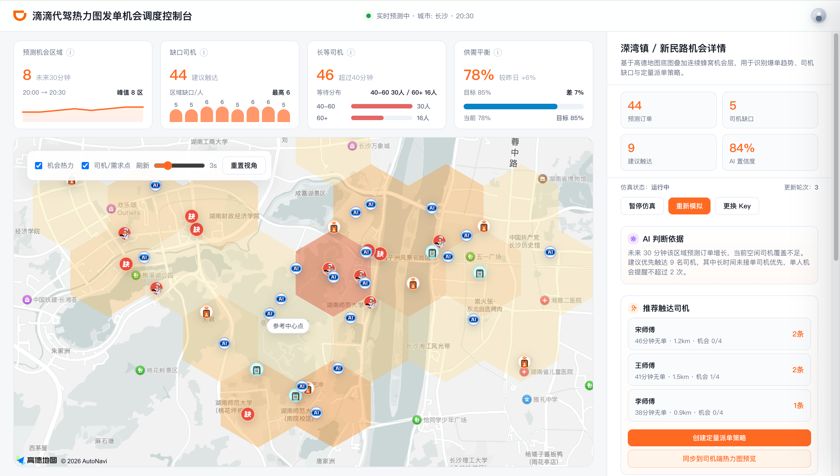
Task: Click the AI 置信度 84% card
Action: coord(770,152)
